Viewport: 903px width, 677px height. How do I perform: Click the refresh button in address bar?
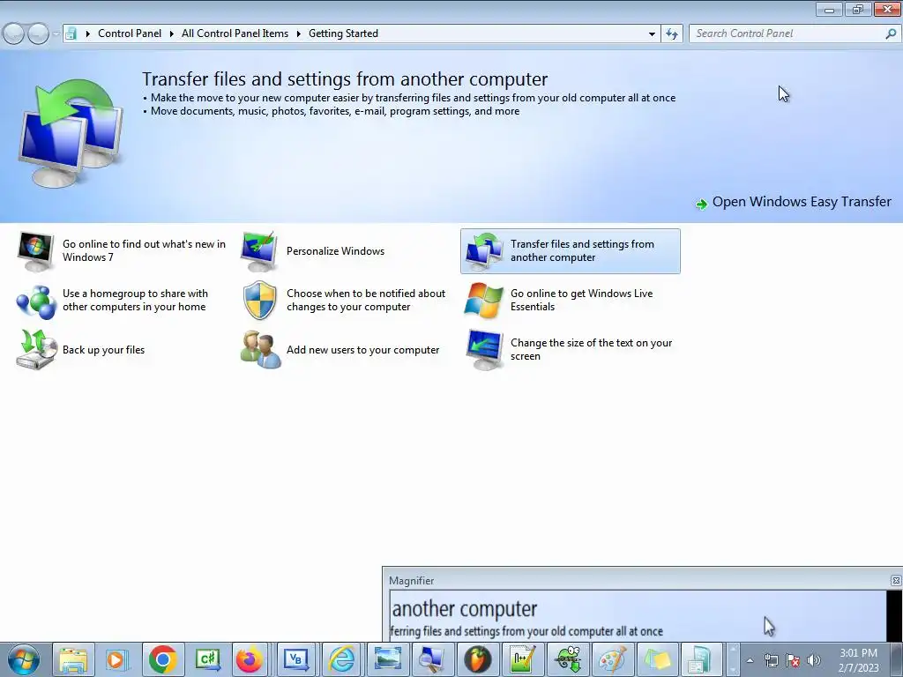click(x=671, y=33)
